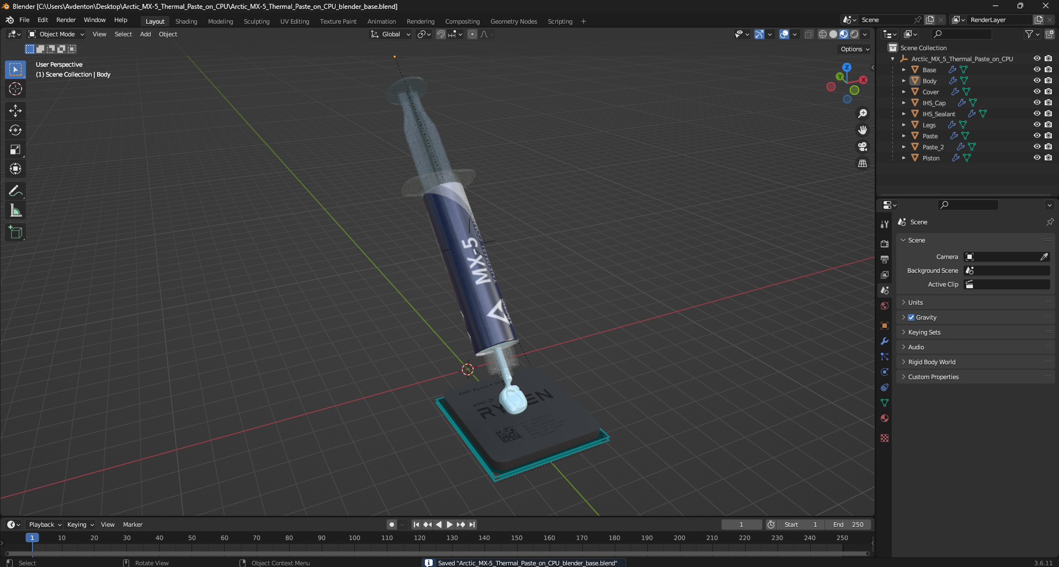Select rendered viewport shading mode

pos(854,34)
